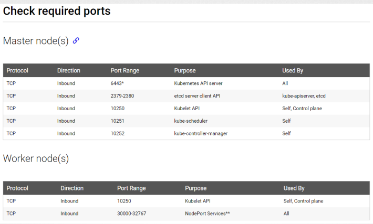Click the Check required ports title
This screenshot has height=224, width=373.
(57, 11)
